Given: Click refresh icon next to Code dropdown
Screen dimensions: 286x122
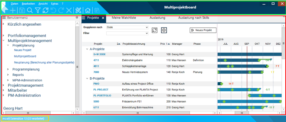Looking at the screenshot, I should [x=154, y=30].
